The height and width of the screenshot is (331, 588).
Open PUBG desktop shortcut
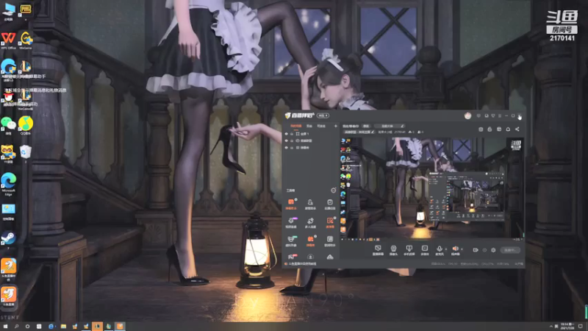[26, 10]
